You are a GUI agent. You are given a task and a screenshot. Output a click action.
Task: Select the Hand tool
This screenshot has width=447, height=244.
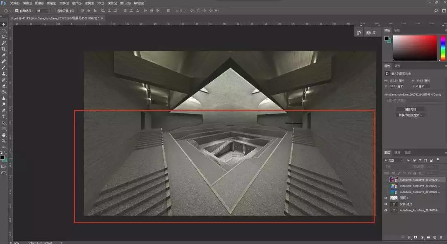click(4, 135)
